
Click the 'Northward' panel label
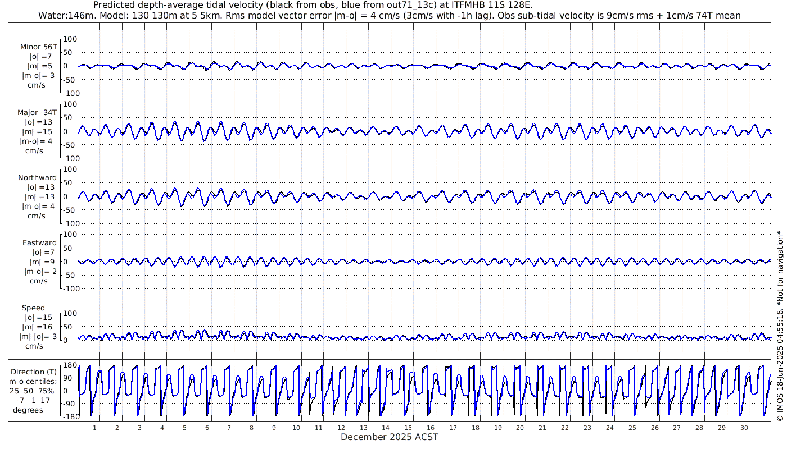(x=38, y=178)
